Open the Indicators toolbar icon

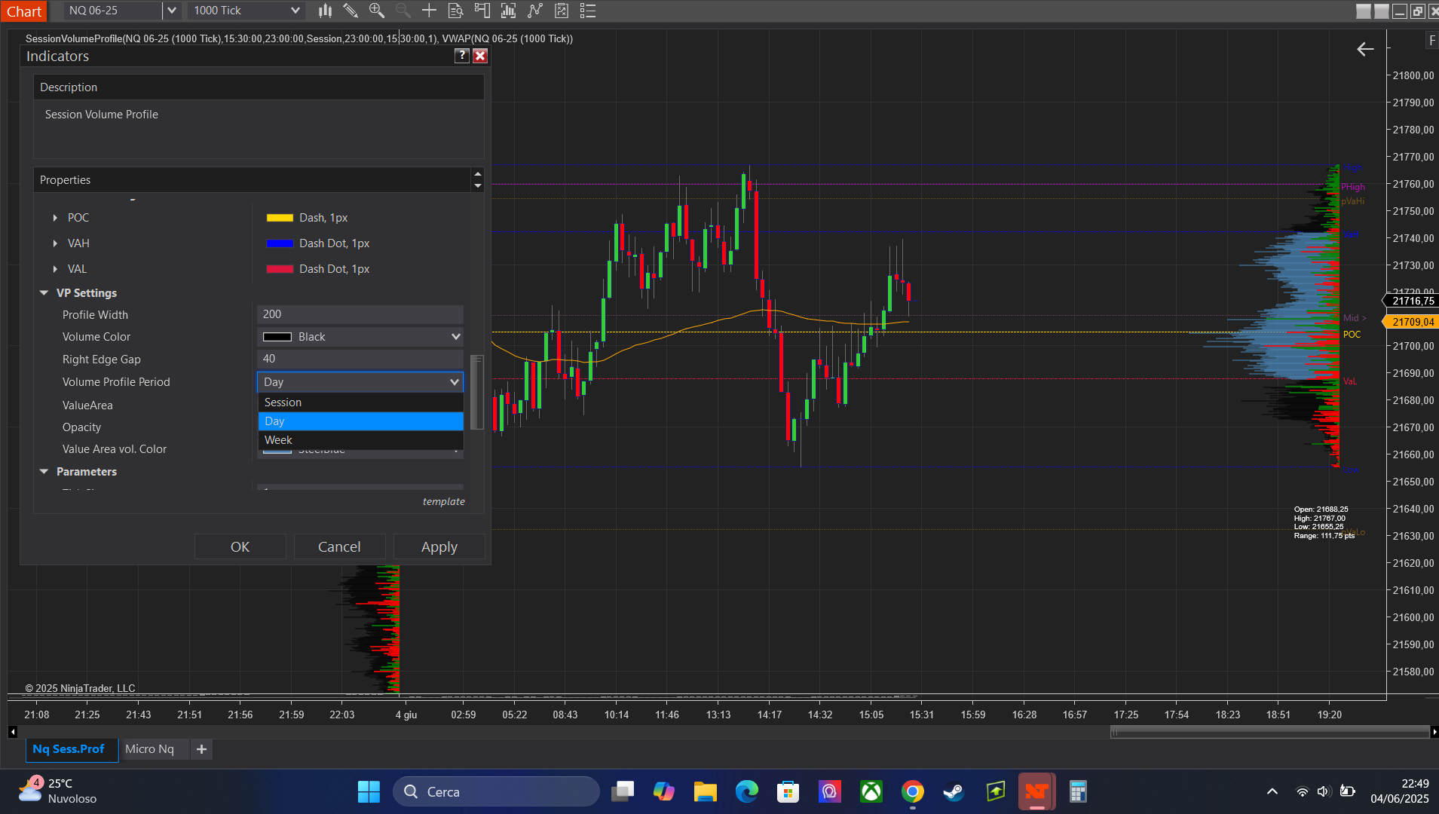pos(509,11)
